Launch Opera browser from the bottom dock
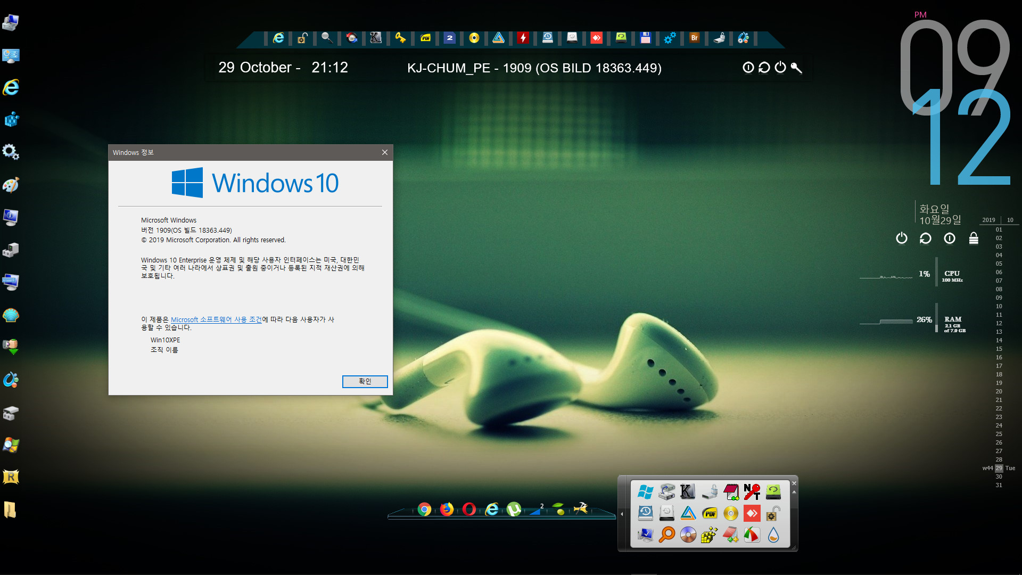The width and height of the screenshot is (1022, 575). click(469, 510)
